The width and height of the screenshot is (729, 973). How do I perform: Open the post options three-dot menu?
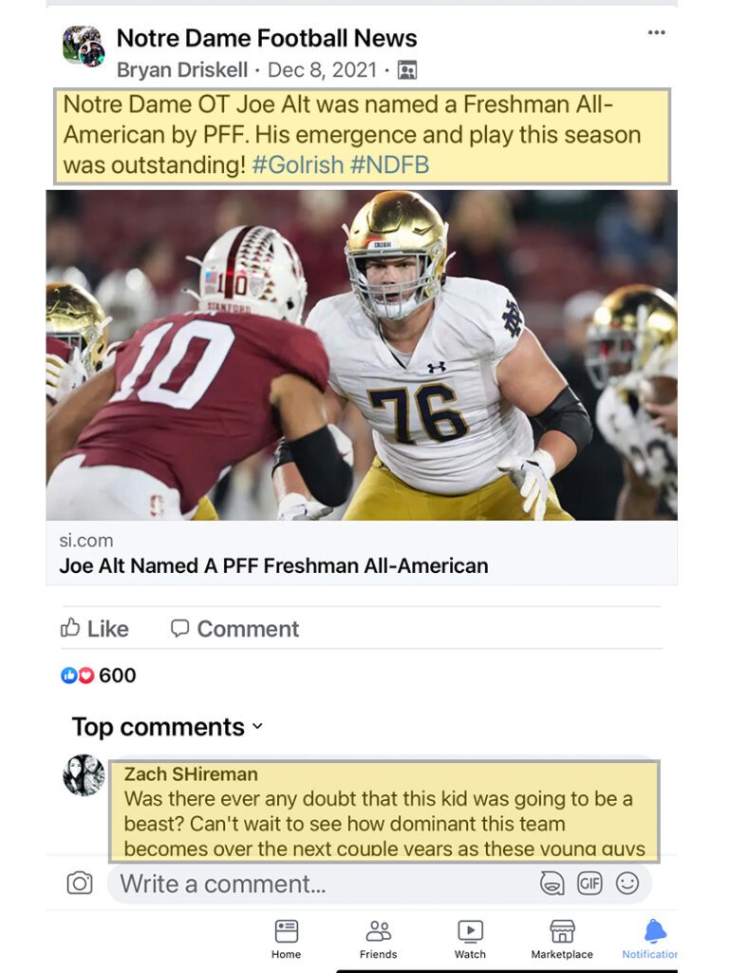pyautogui.click(x=656, y=33)
